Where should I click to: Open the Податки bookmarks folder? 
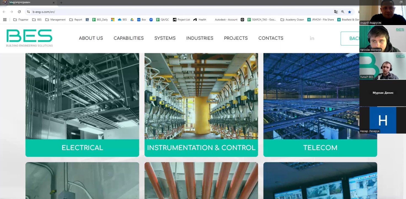[21, 20]
